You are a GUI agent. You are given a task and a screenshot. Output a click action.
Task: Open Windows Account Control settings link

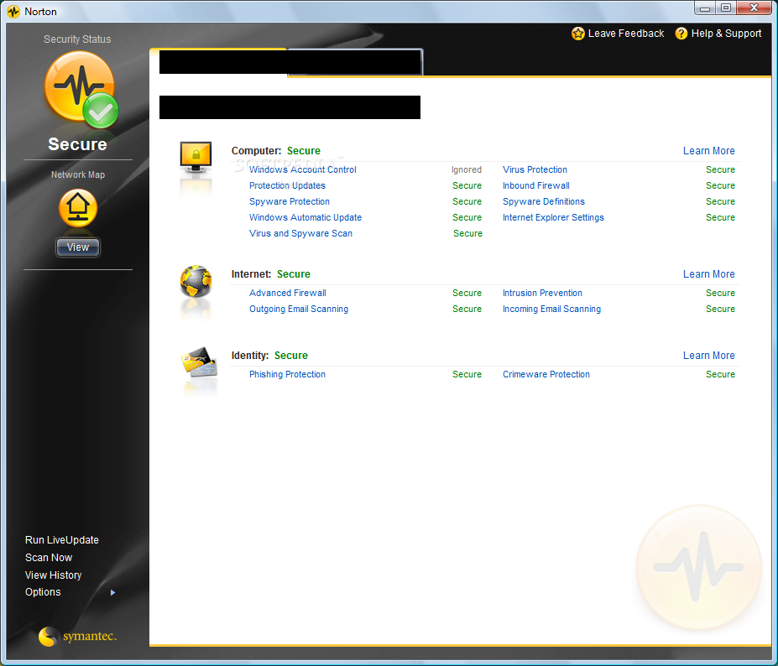[x=303, y=169]
